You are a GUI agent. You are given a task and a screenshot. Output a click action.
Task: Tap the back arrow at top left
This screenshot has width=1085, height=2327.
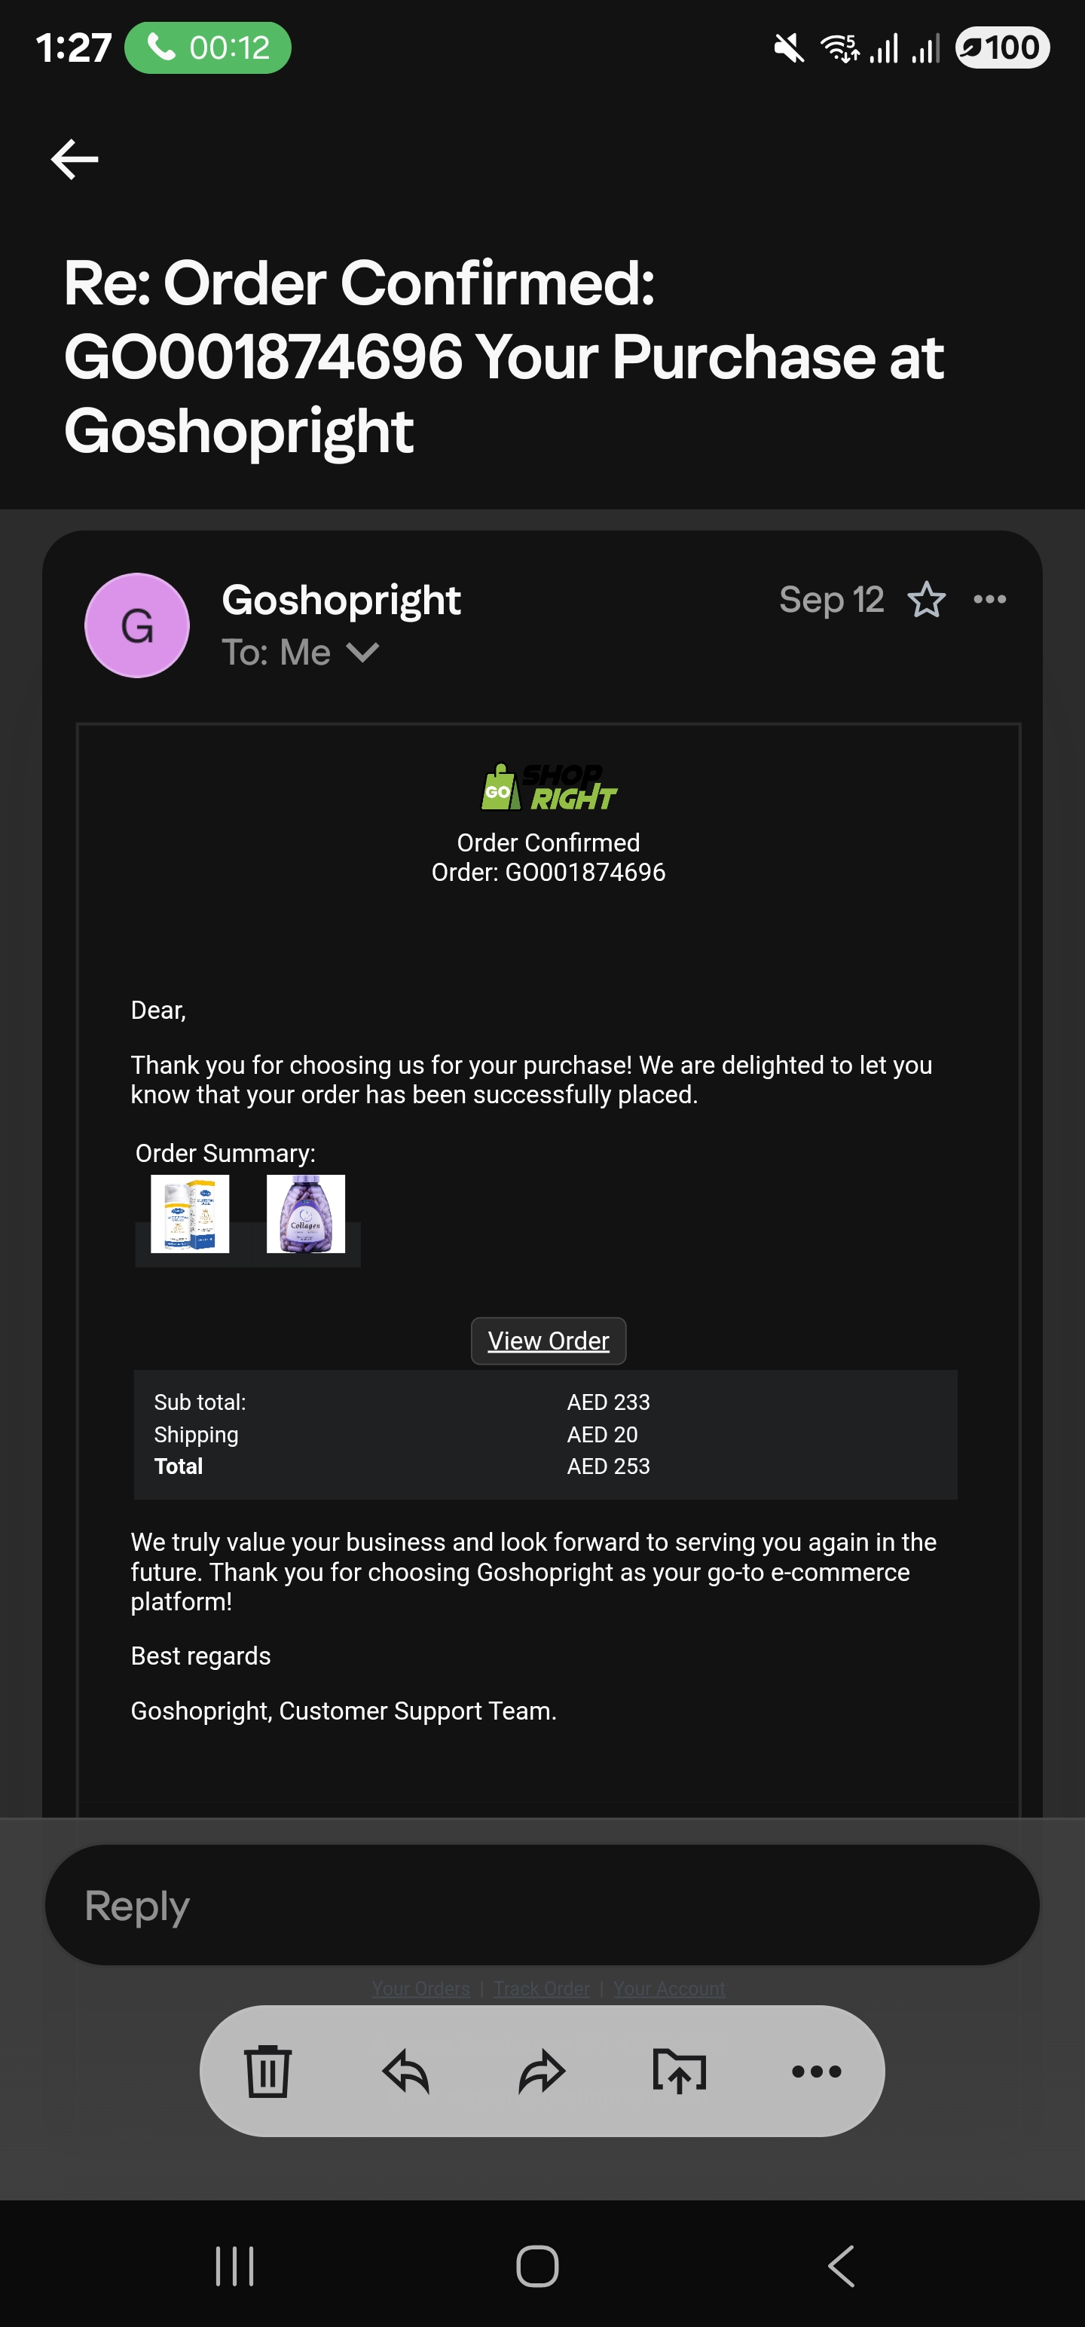74,160
